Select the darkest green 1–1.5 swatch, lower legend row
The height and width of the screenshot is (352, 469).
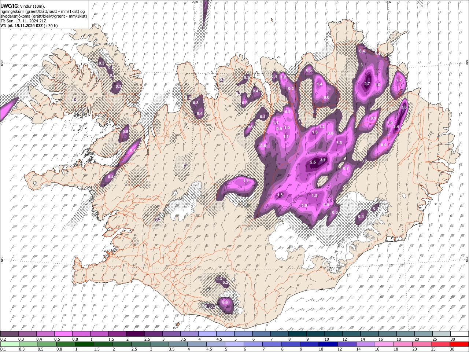click(84, 344)
